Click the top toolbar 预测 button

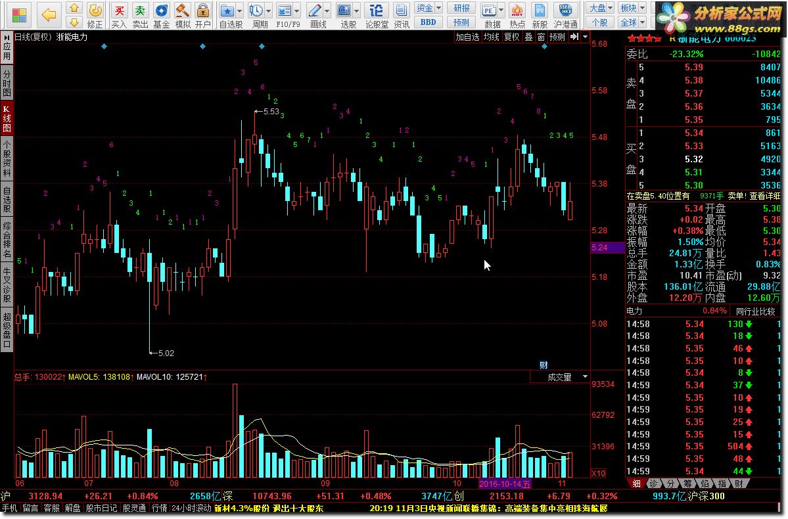point(461,22)
